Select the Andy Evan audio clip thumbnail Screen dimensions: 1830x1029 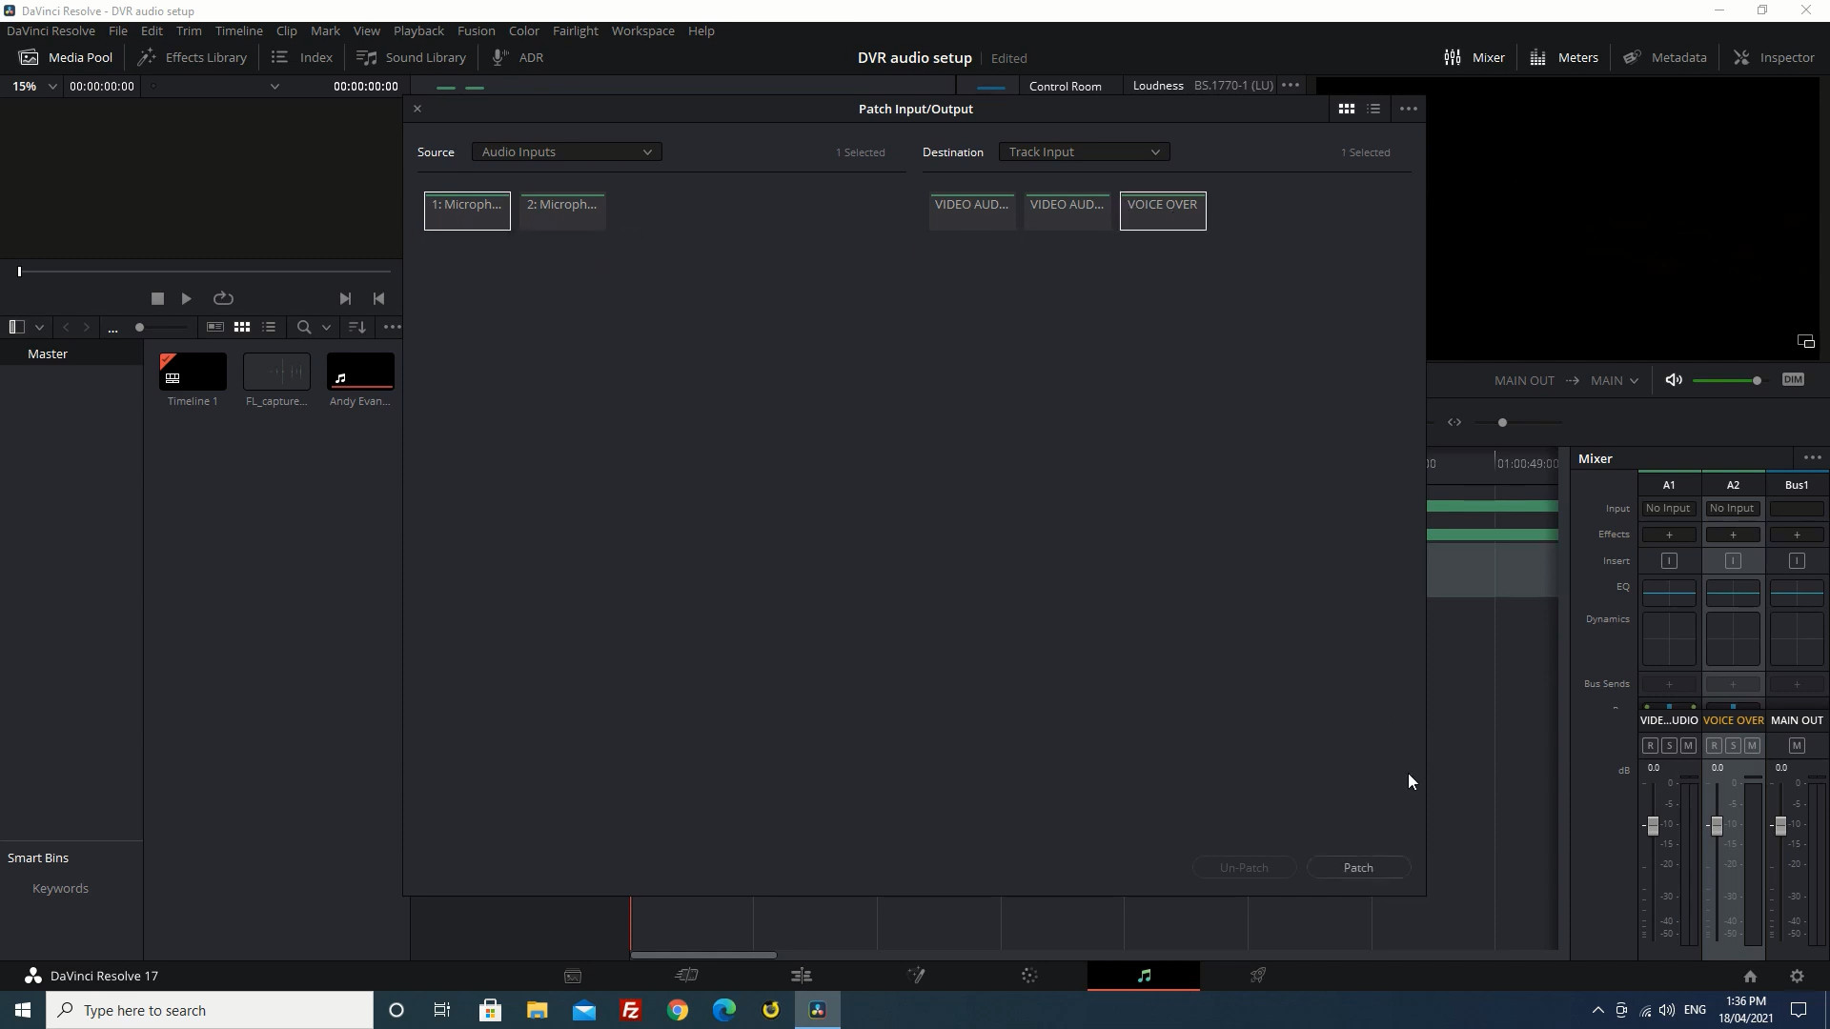360,372
